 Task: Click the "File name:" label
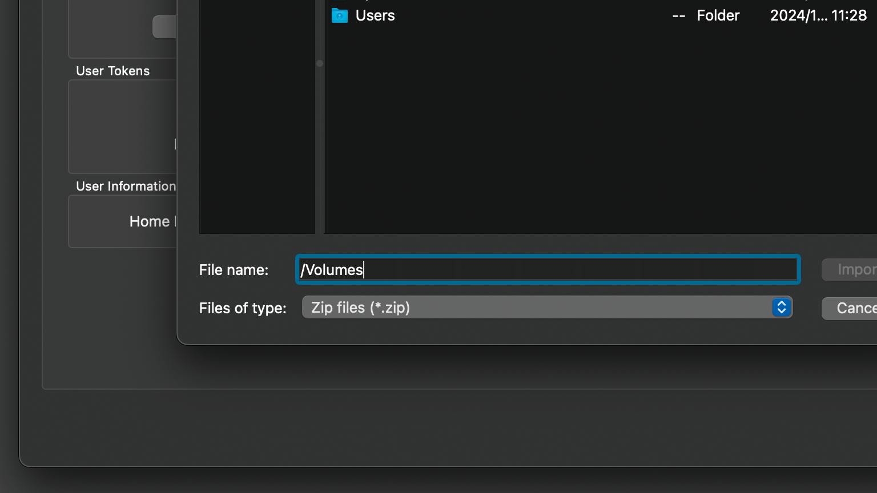click(234, 270)
